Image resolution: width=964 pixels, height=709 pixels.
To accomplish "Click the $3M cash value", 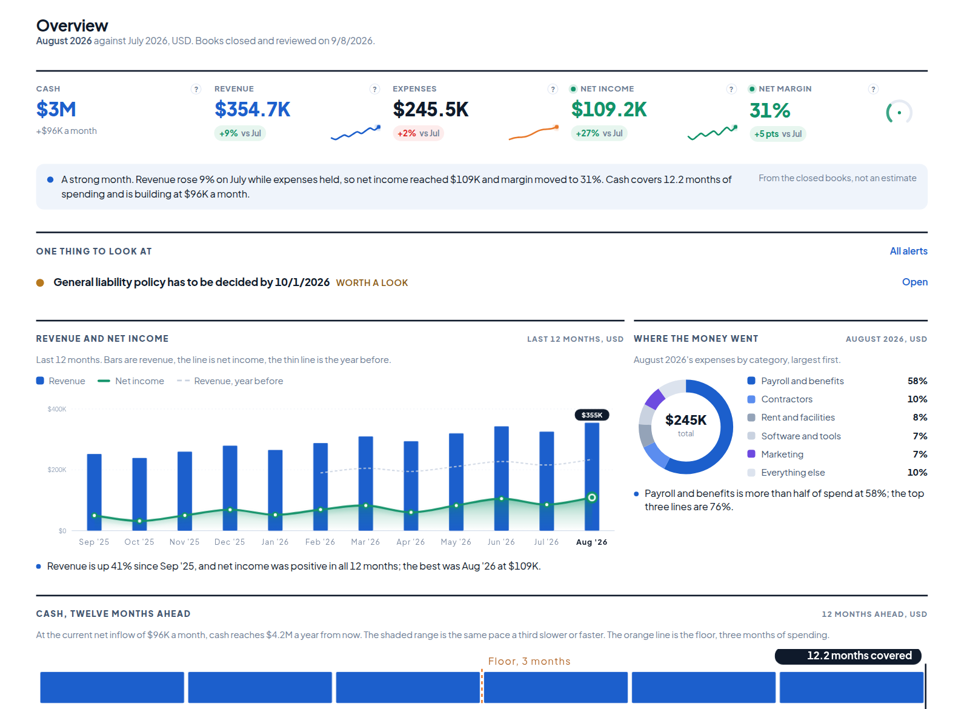I will (56, 110).
